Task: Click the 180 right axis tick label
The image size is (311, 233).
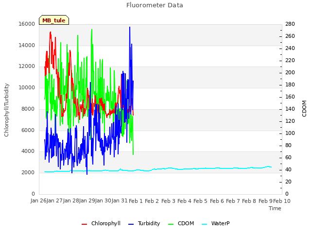Action: point(290,85)
